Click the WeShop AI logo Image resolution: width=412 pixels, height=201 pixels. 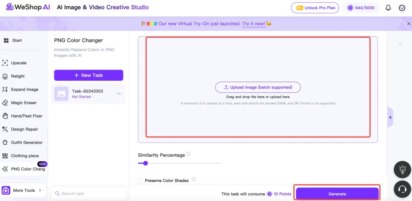28,7
